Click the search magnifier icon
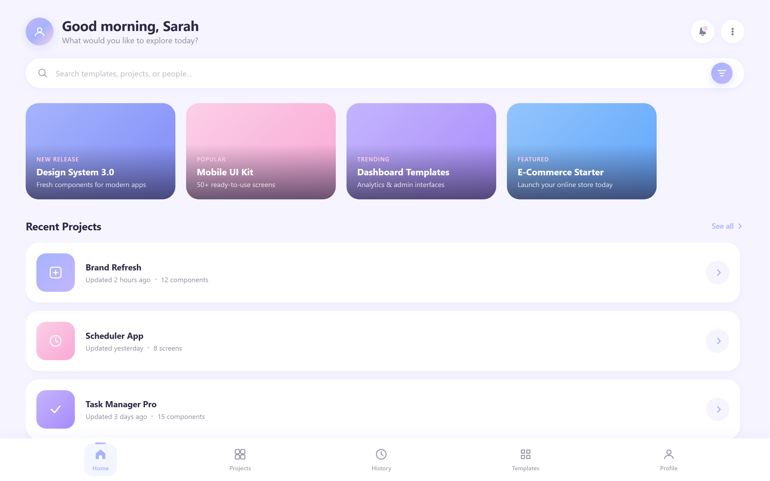The height and width of the screenshot is (481, 770). (43, 73)
